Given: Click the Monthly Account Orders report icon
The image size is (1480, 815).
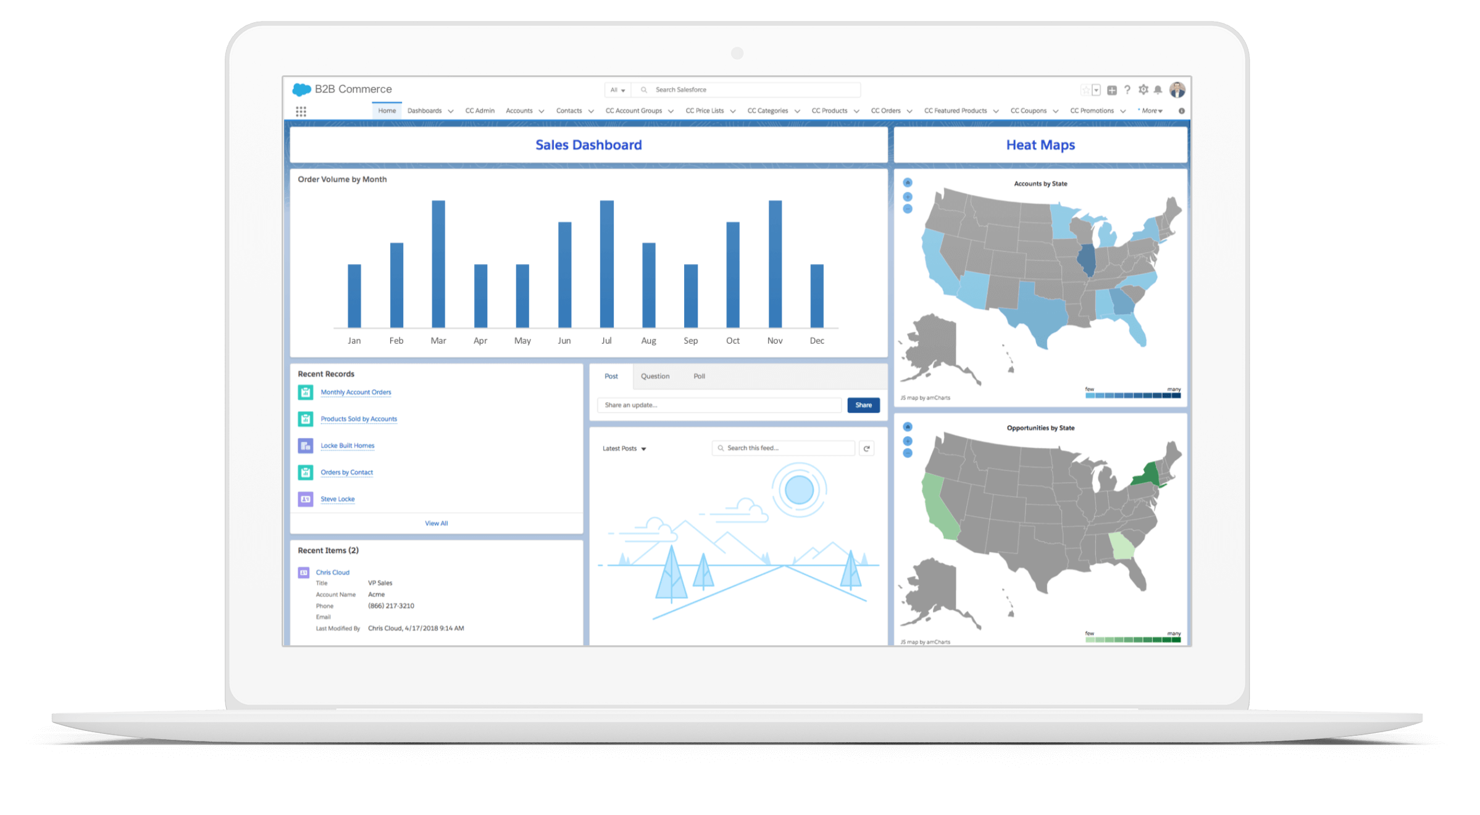Looking at the screenshot, I should tap(305, 392).
